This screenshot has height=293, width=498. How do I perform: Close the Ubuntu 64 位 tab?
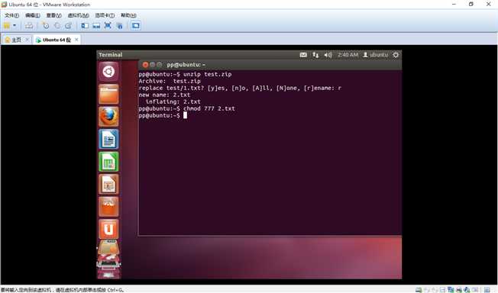point(76,40)
